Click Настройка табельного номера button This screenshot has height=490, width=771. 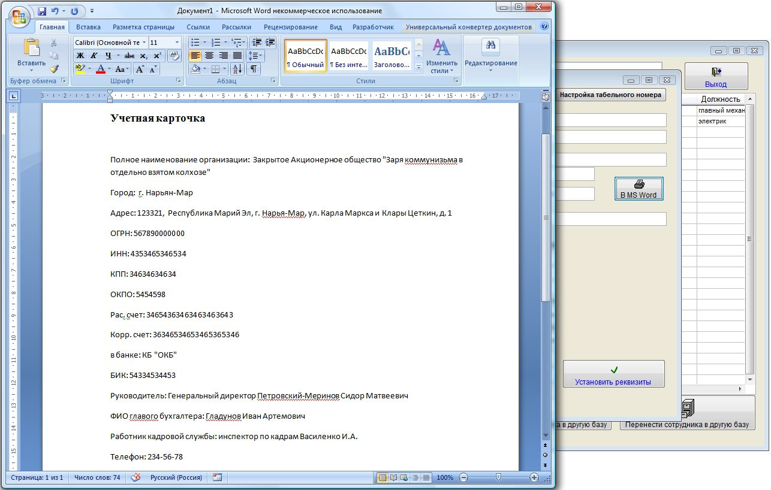(x=610, y=95)
